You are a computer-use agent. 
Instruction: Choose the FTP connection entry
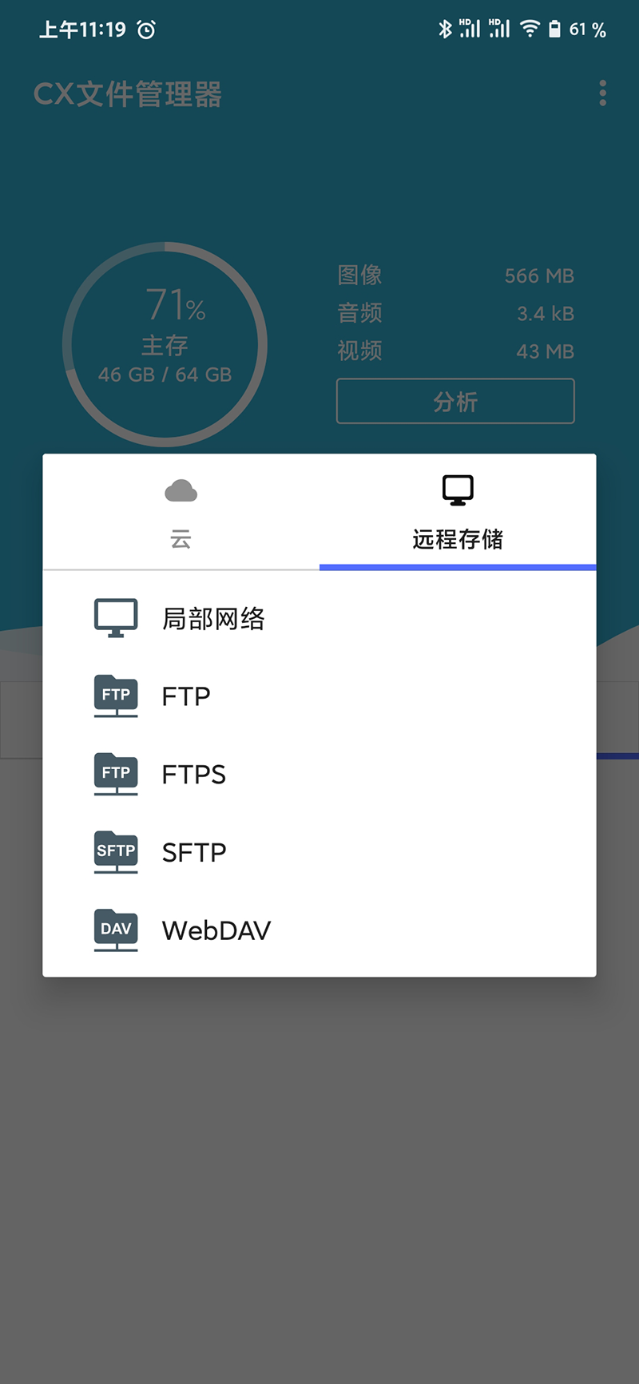click(319, 696)
